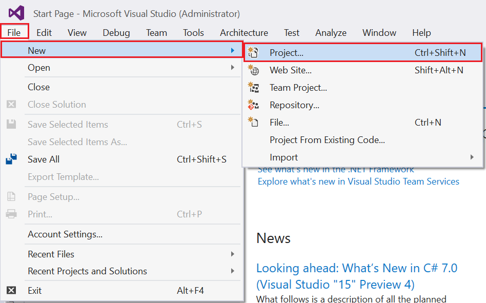This screenshot has height=303, width=486.
Task: Expand Recent Projects and Solutions arrow
Action: 232,271
